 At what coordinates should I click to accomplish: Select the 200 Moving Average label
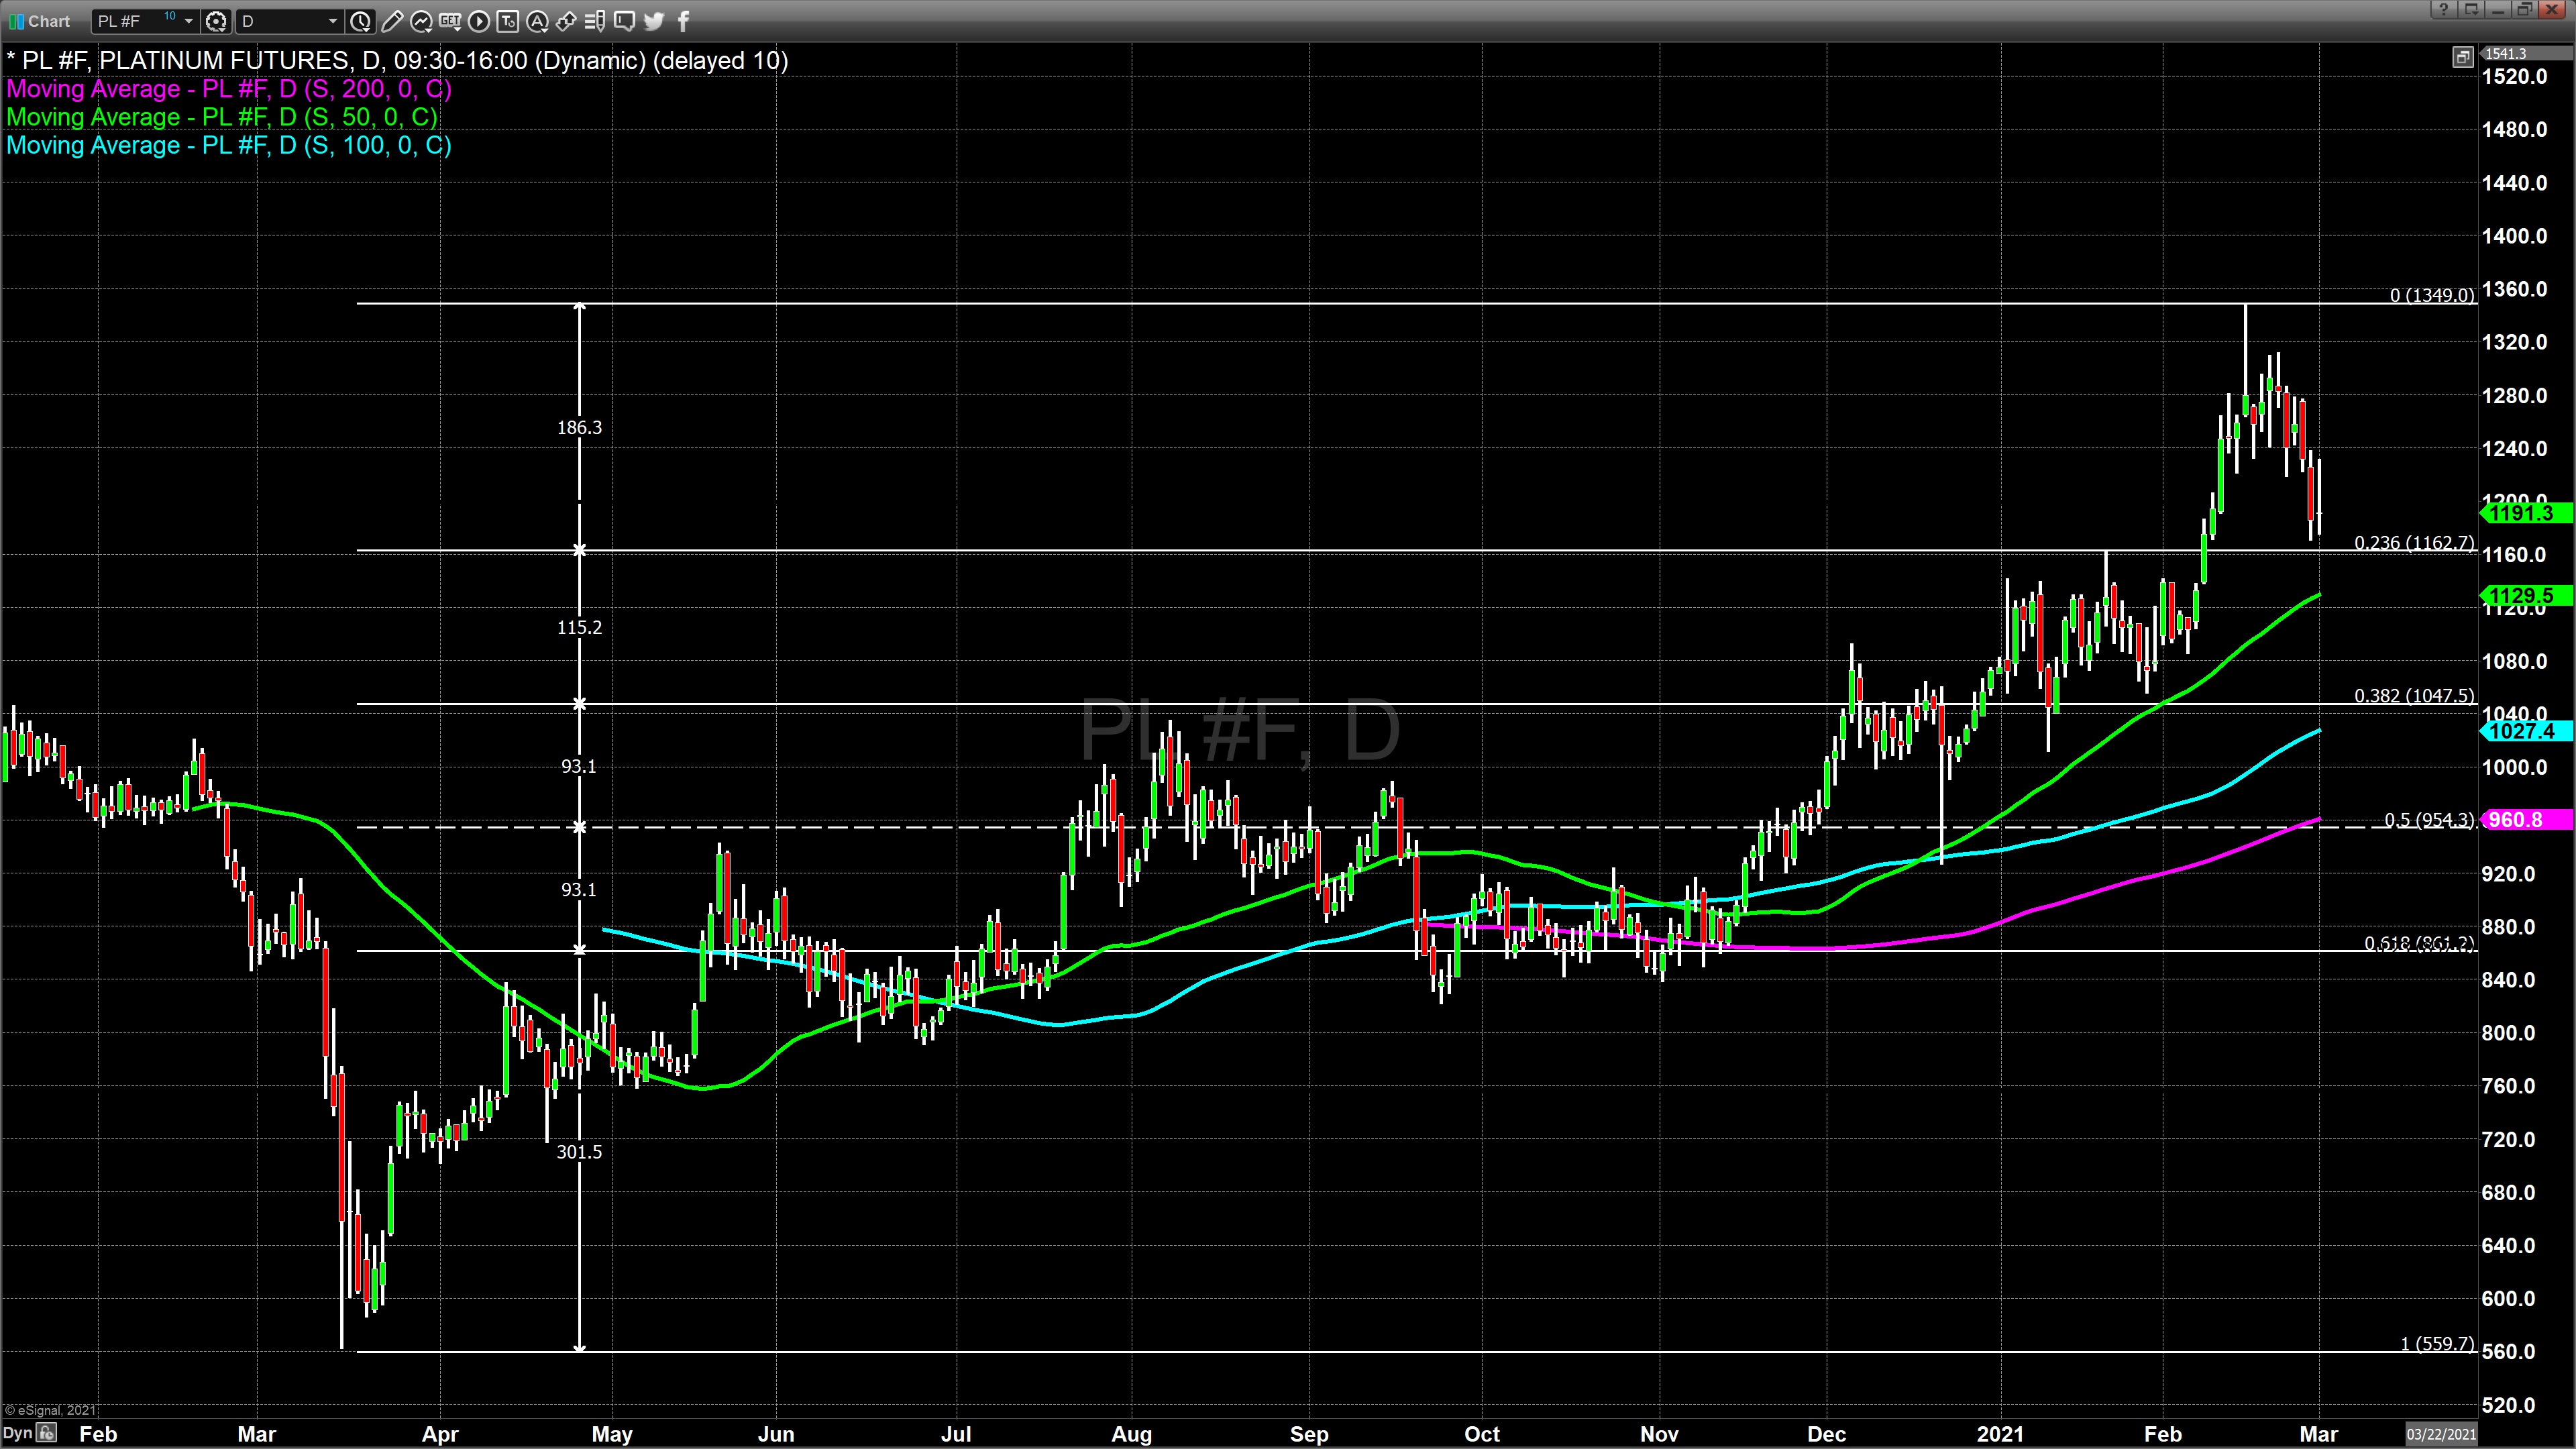click(x=229, y=89)
